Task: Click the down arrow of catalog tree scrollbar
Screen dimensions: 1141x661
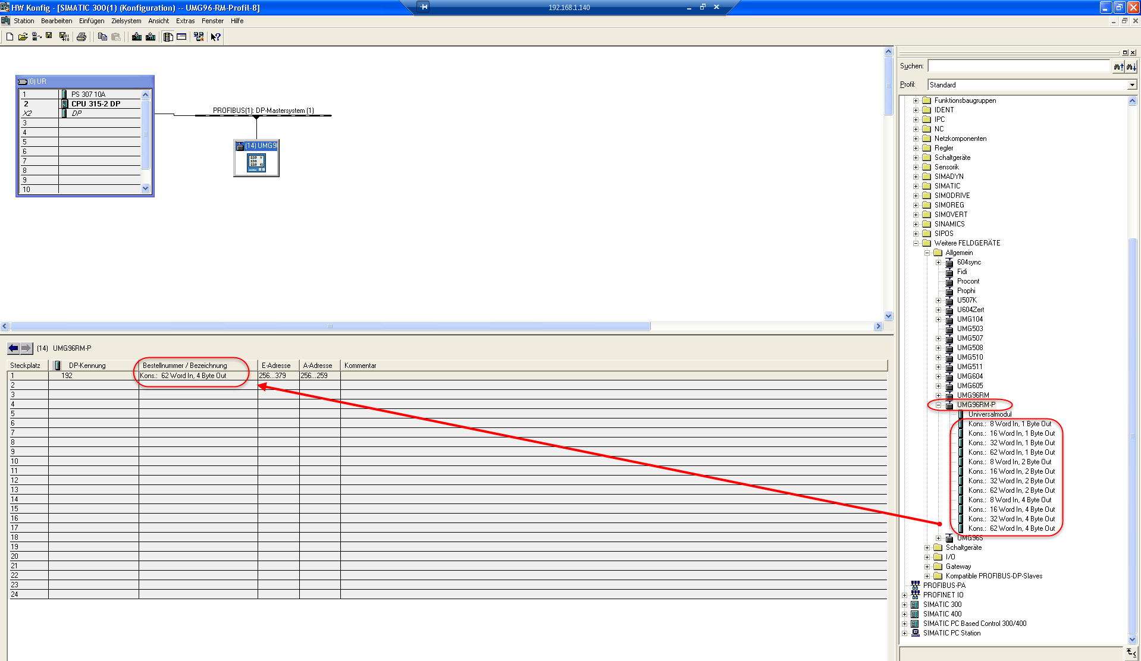Action: pyautogui.click(x=1132, y=639)
